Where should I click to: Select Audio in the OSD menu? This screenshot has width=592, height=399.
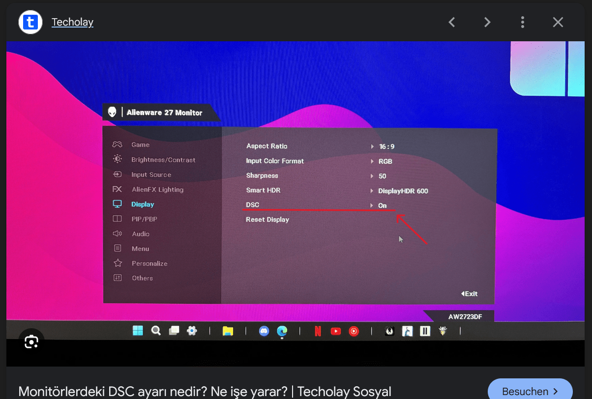pyautogui.click(x=141, y=234)
